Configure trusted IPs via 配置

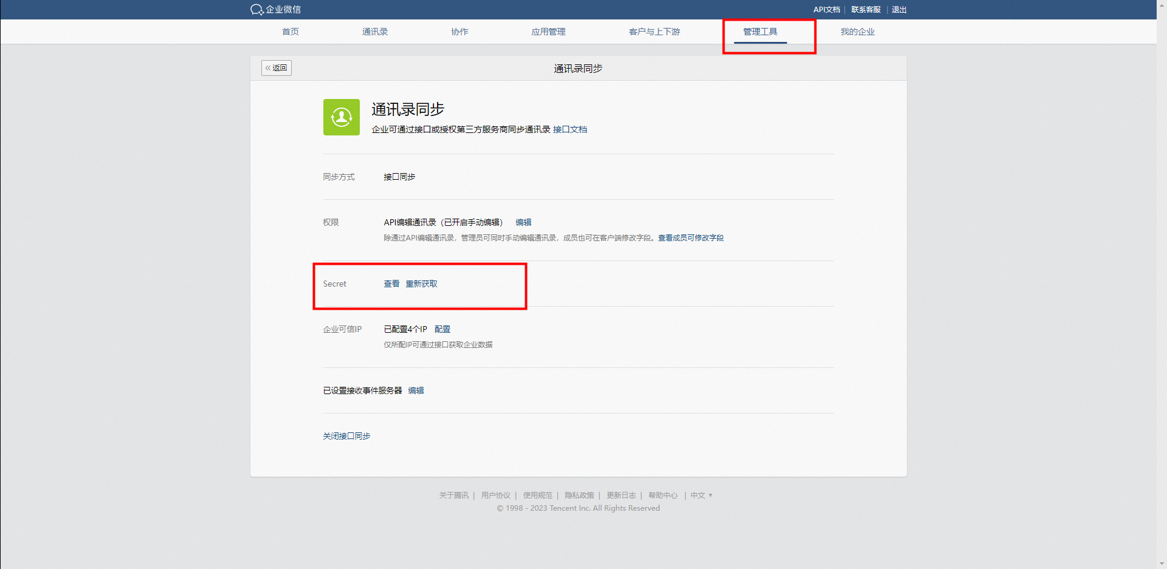(x=442, y=329)
